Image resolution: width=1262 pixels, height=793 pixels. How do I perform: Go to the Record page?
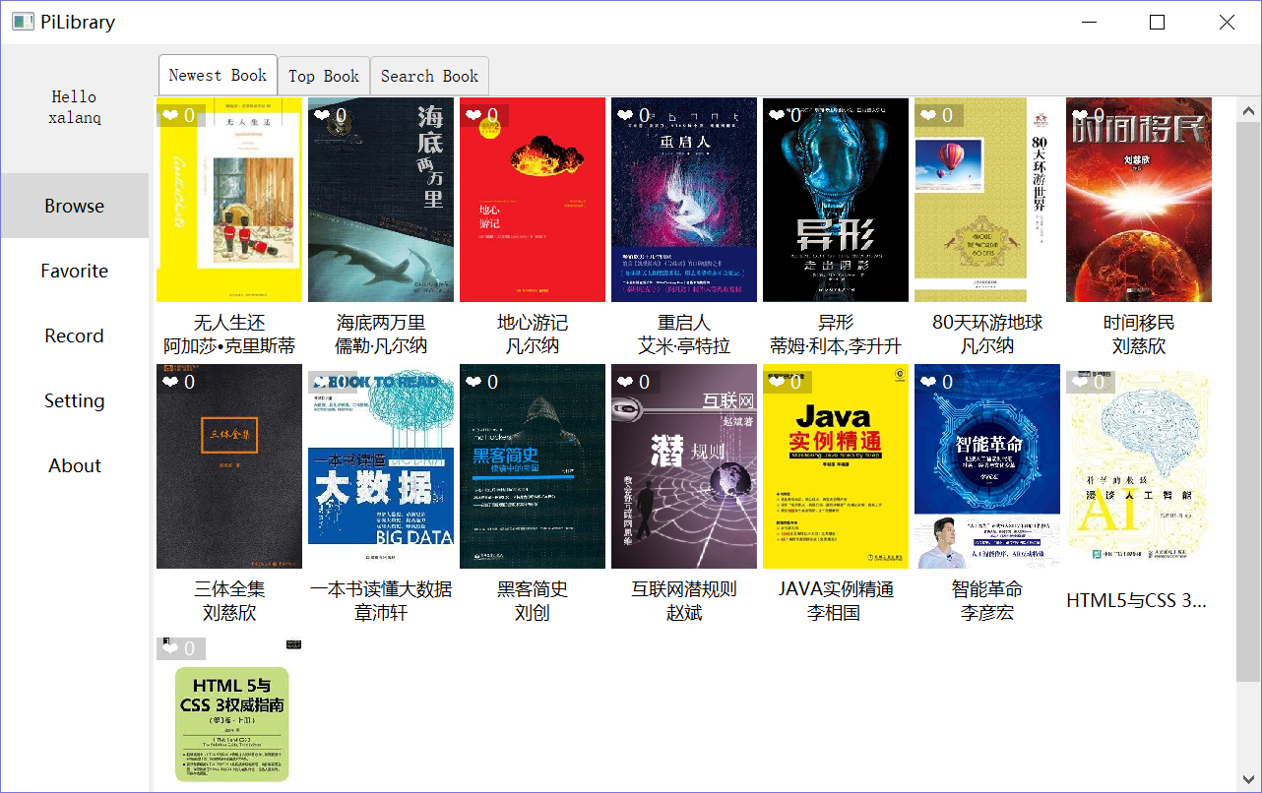coord(74,335)
